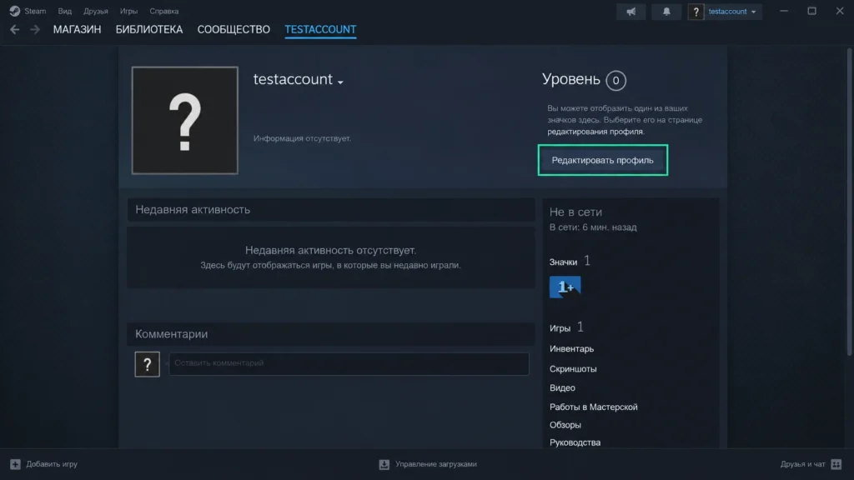
Task: Open Работы в Мастерской link
Action: [593, 407]
